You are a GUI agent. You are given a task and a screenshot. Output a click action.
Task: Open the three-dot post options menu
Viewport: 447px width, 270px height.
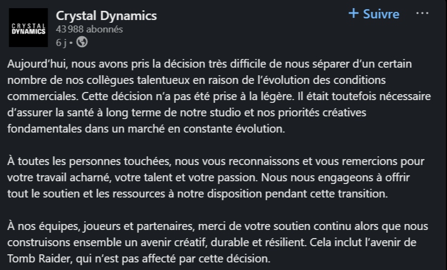pyautogui.click(x=422, y=13)
